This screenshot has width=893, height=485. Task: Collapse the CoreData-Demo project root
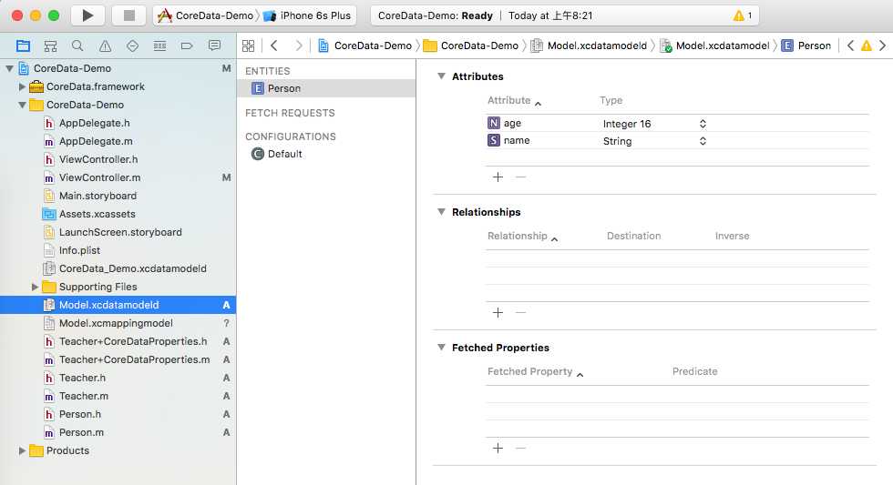(x=9, y=68)
